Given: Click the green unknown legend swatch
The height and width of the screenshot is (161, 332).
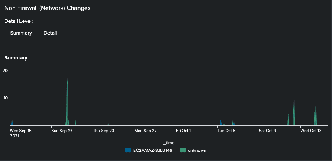Looking at the screenshot, I should [x=183, y=150].
